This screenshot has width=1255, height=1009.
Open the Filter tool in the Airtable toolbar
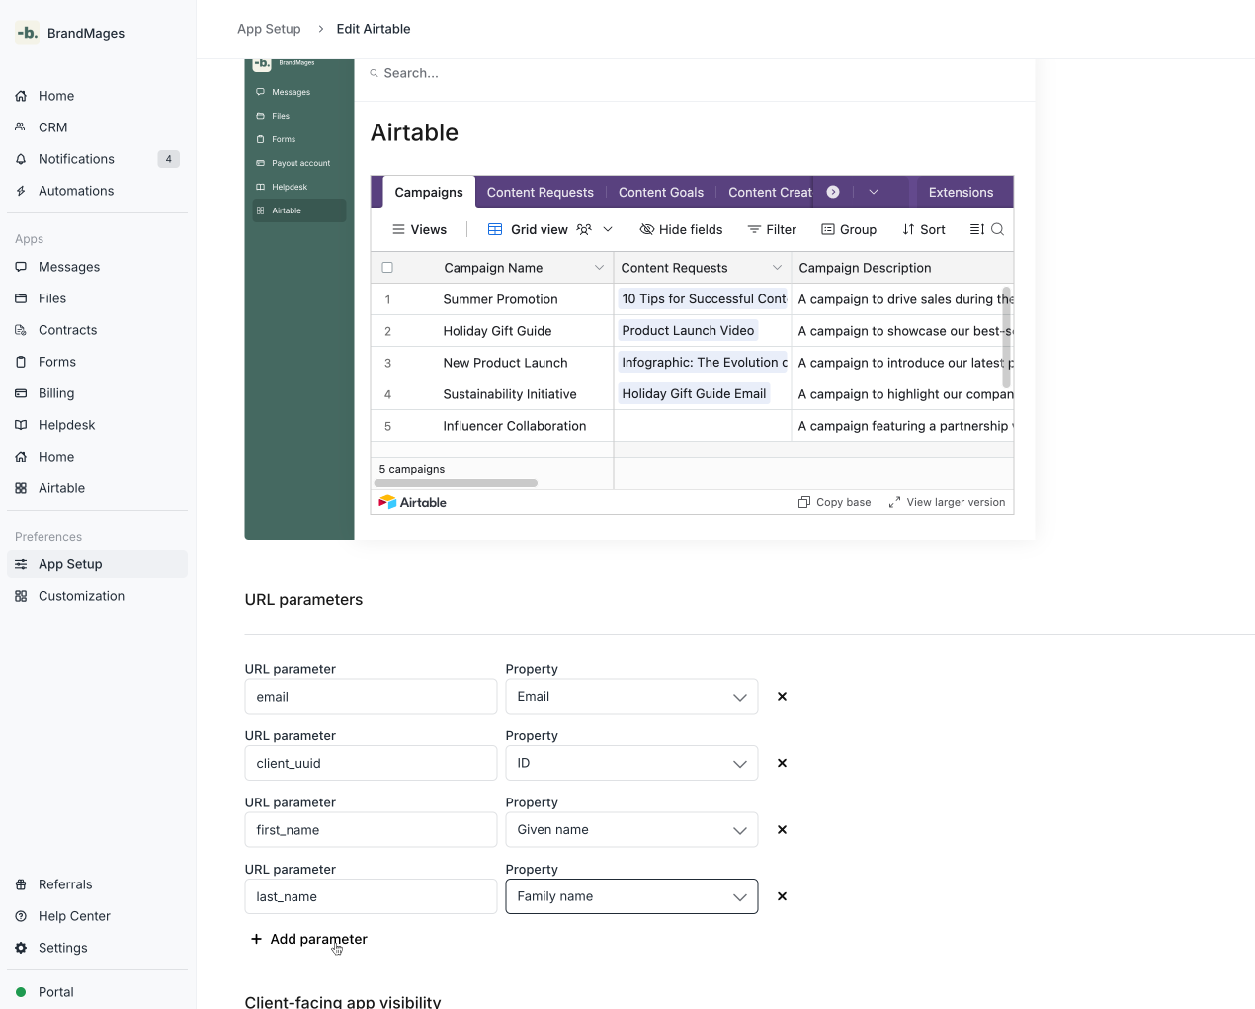pos(772,229)
